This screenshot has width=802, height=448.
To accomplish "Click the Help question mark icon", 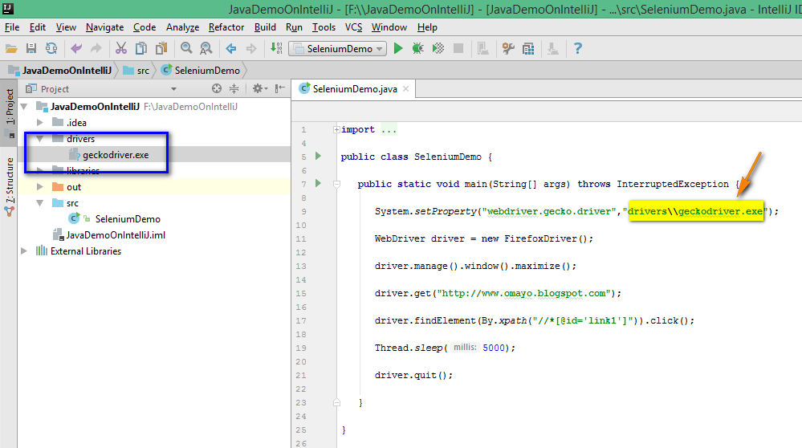I will click(578, 49).
